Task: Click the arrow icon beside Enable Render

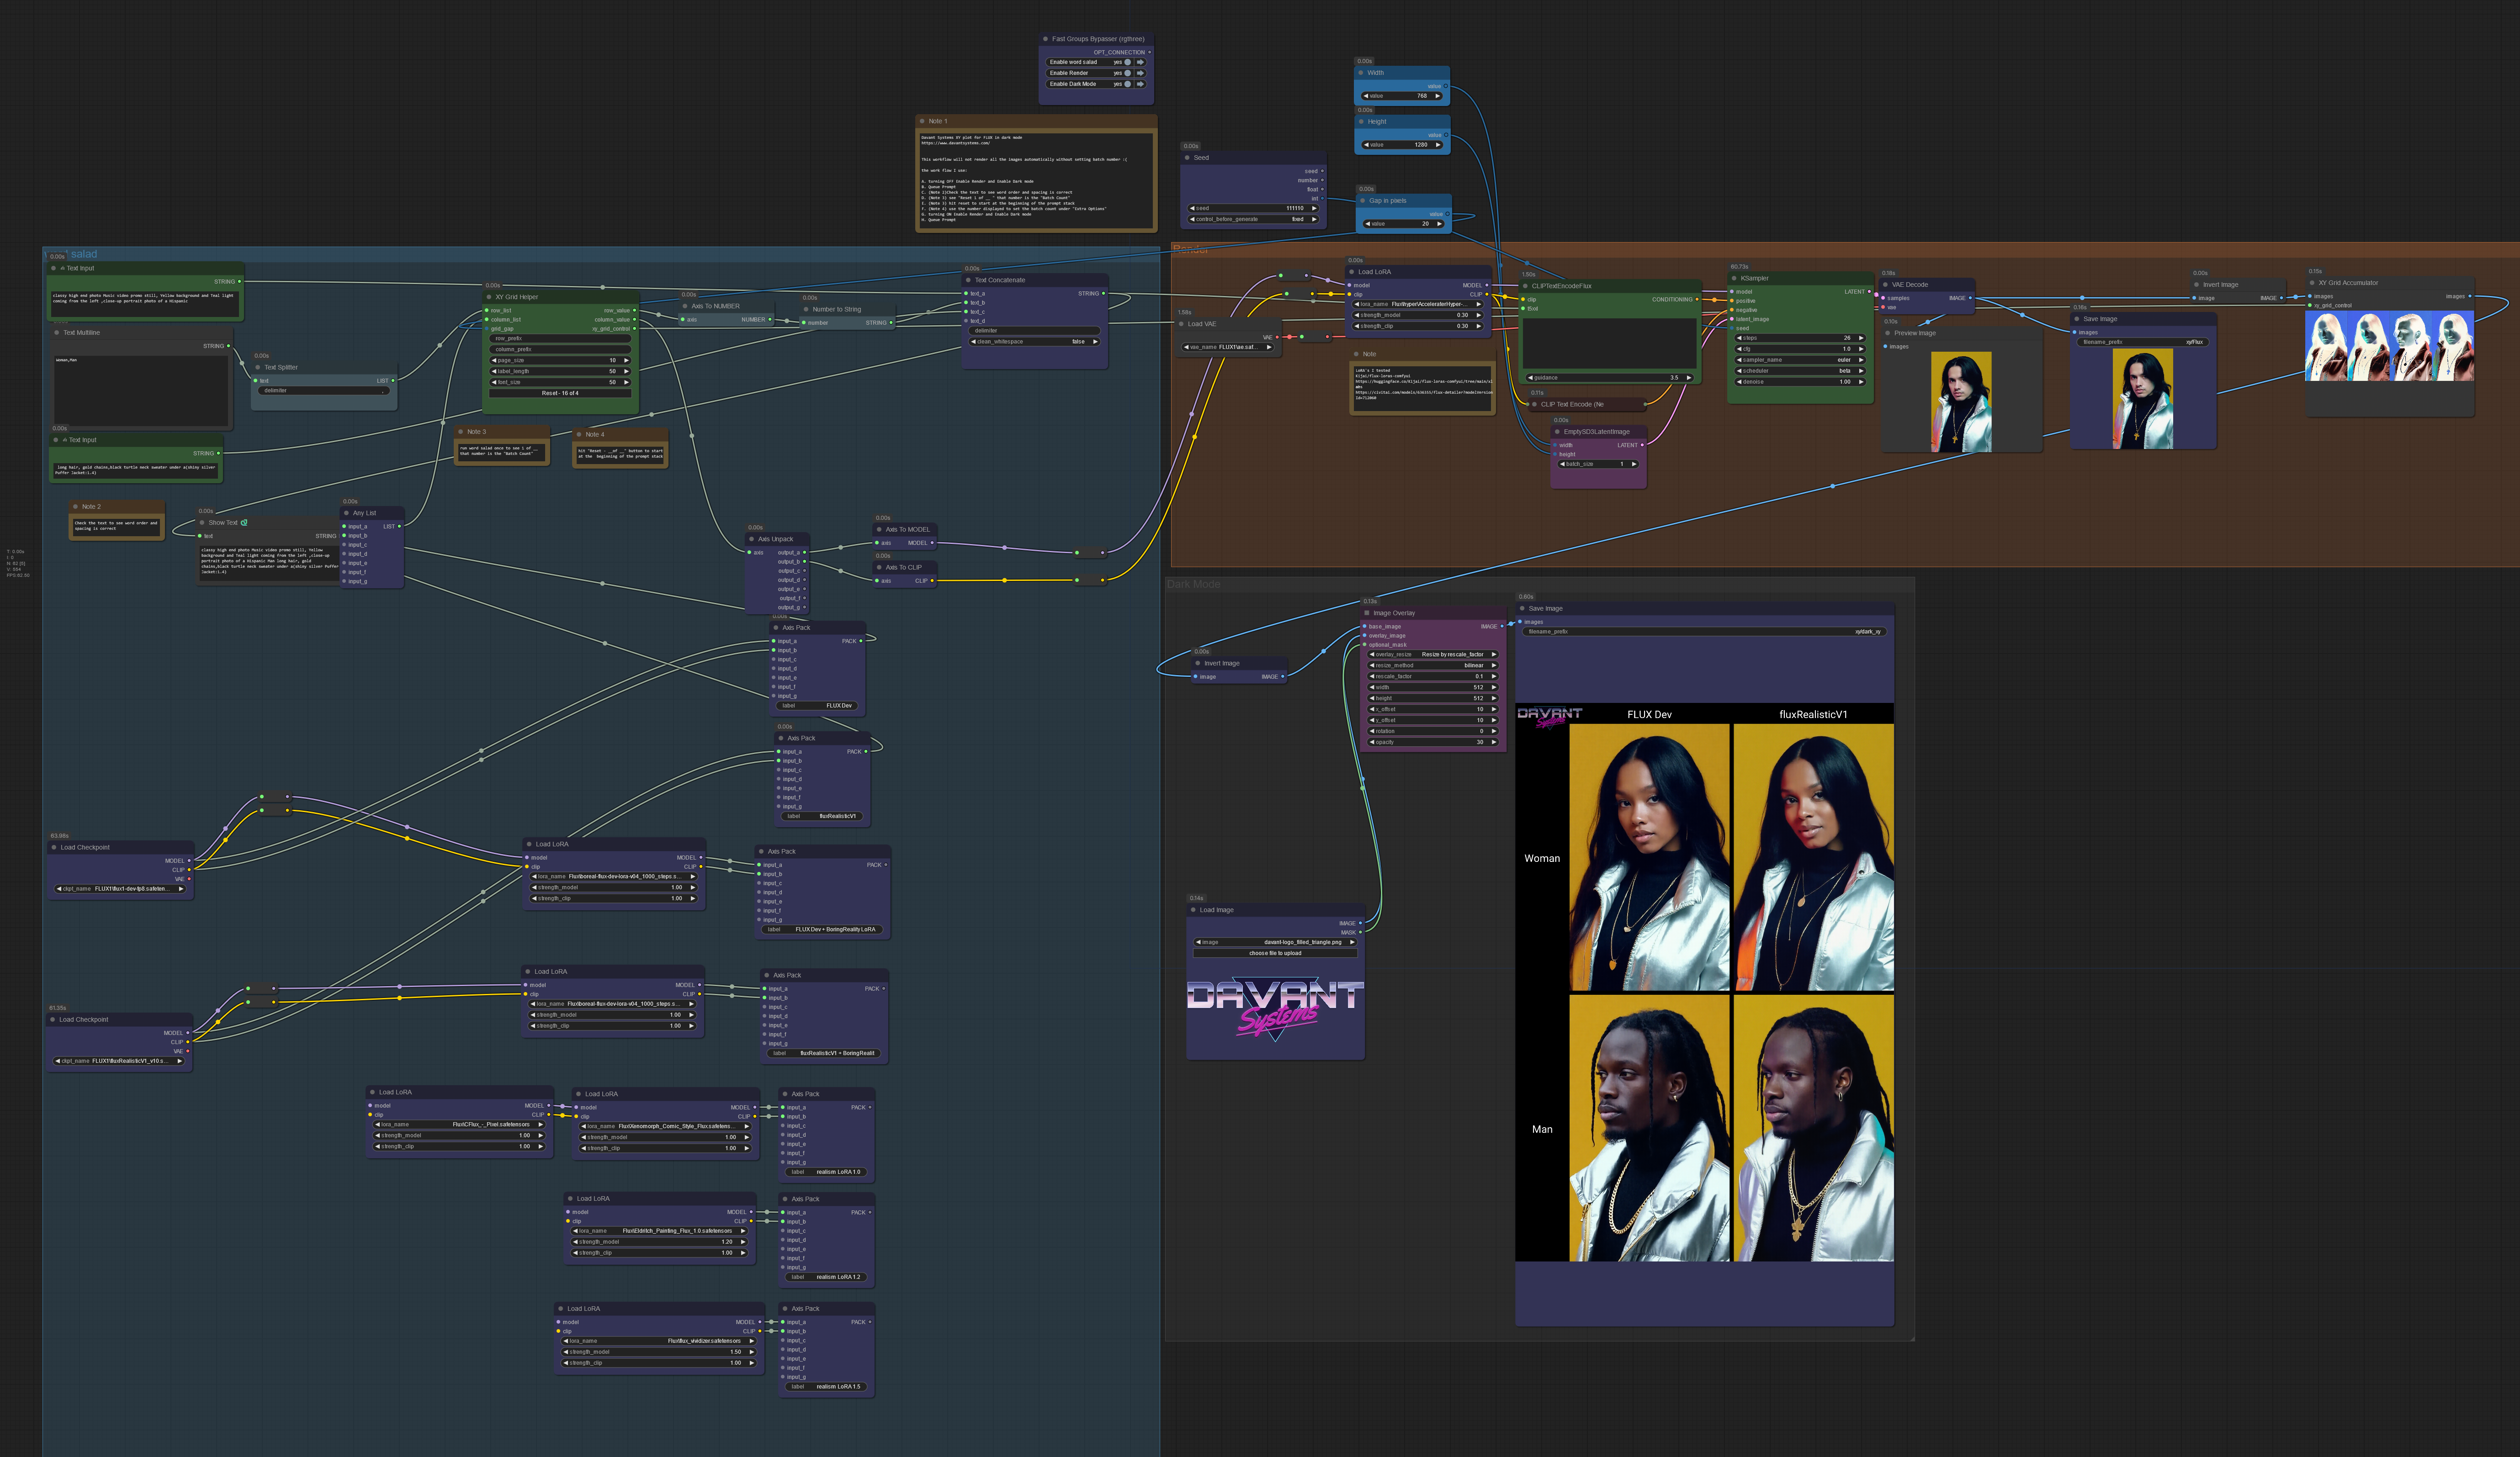Action: click(x=1140, y=73)
